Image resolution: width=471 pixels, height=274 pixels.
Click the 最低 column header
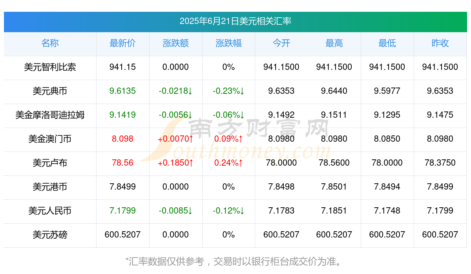[387, 44]
